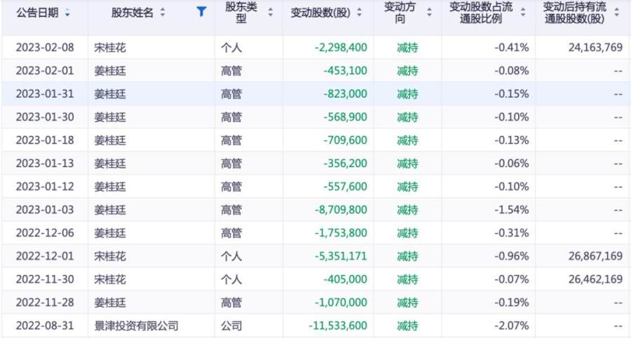Click the sort arrows beside 公告日期

click(67, 13)
